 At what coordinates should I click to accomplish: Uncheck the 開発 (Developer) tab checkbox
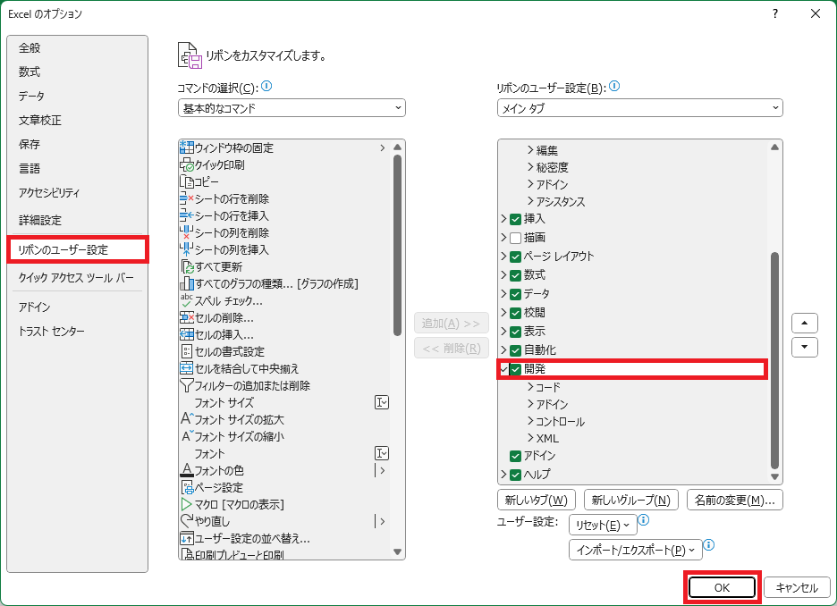[x=515, y=369]
